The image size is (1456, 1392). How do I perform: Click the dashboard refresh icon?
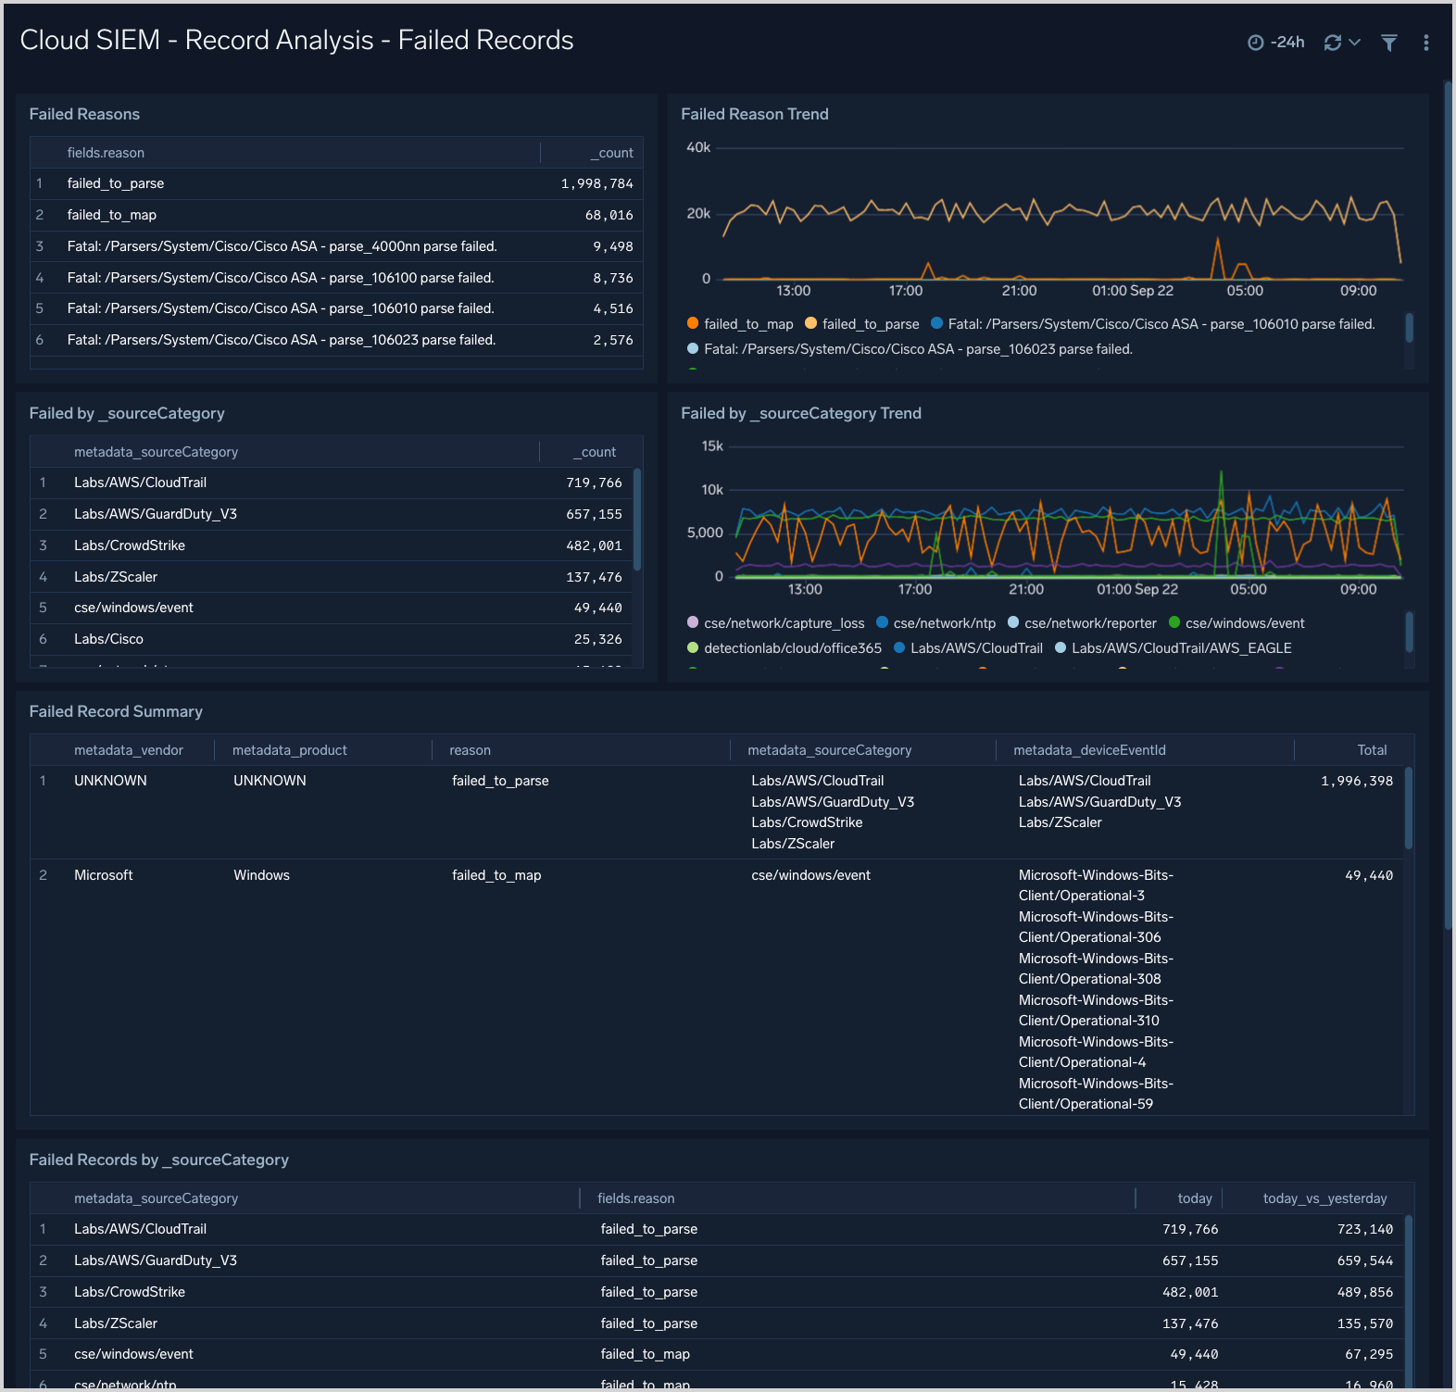tap(1332, 43)
